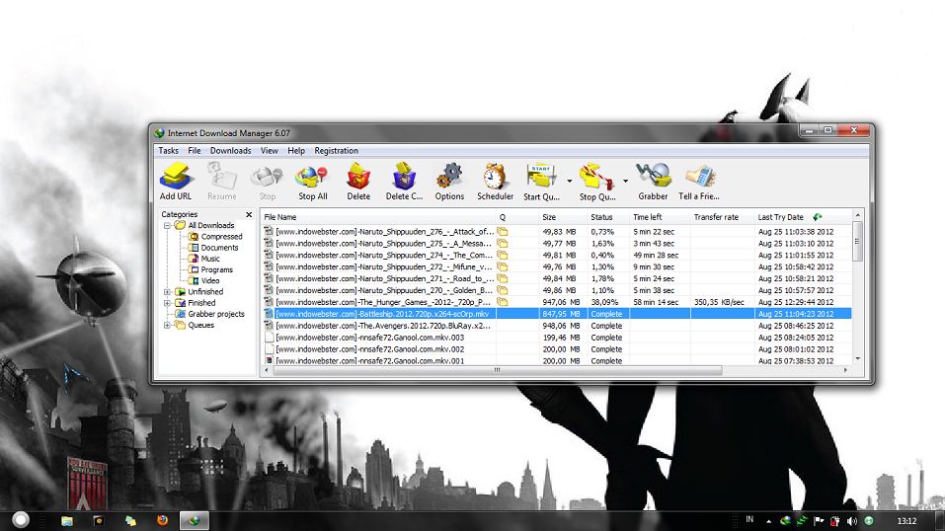Viewport: 945px width, 531px height.
Task: Select the Music category
Action: click(x=210, y=259)
